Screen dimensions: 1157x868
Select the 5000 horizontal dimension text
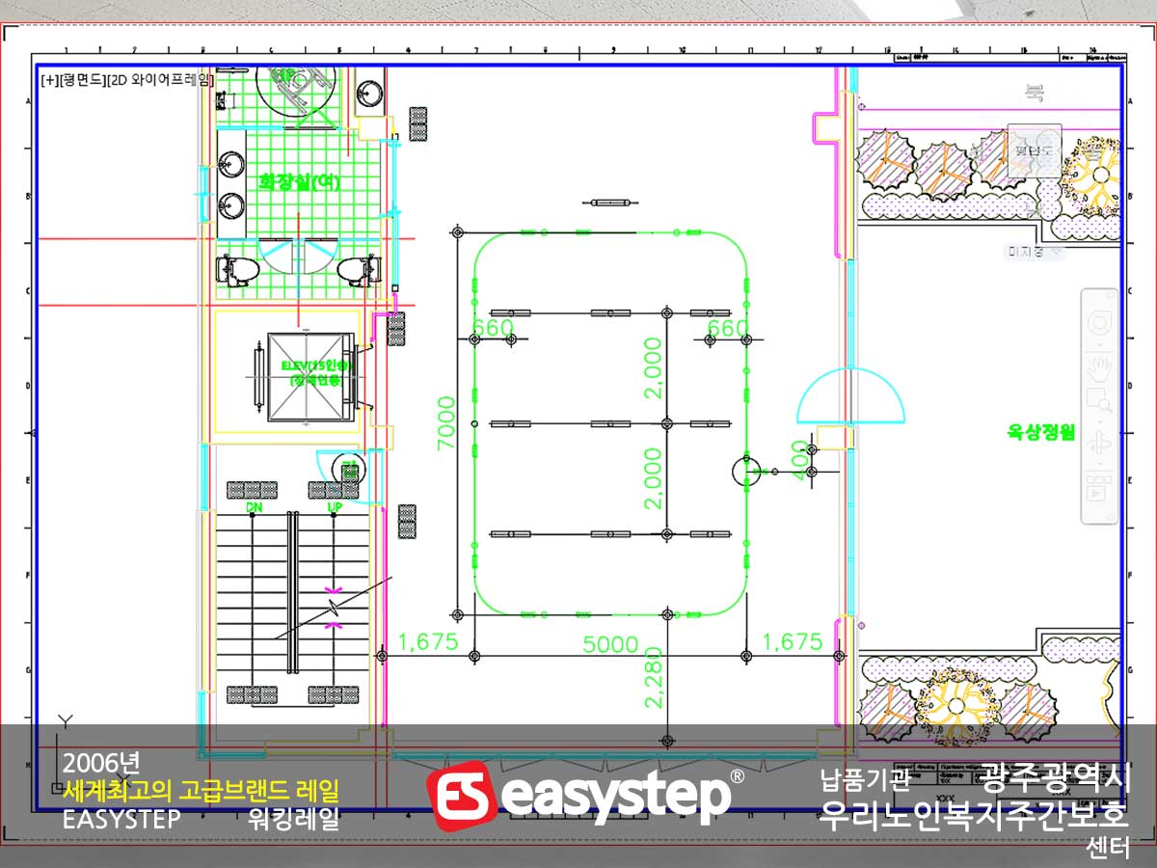coord(610,643)
